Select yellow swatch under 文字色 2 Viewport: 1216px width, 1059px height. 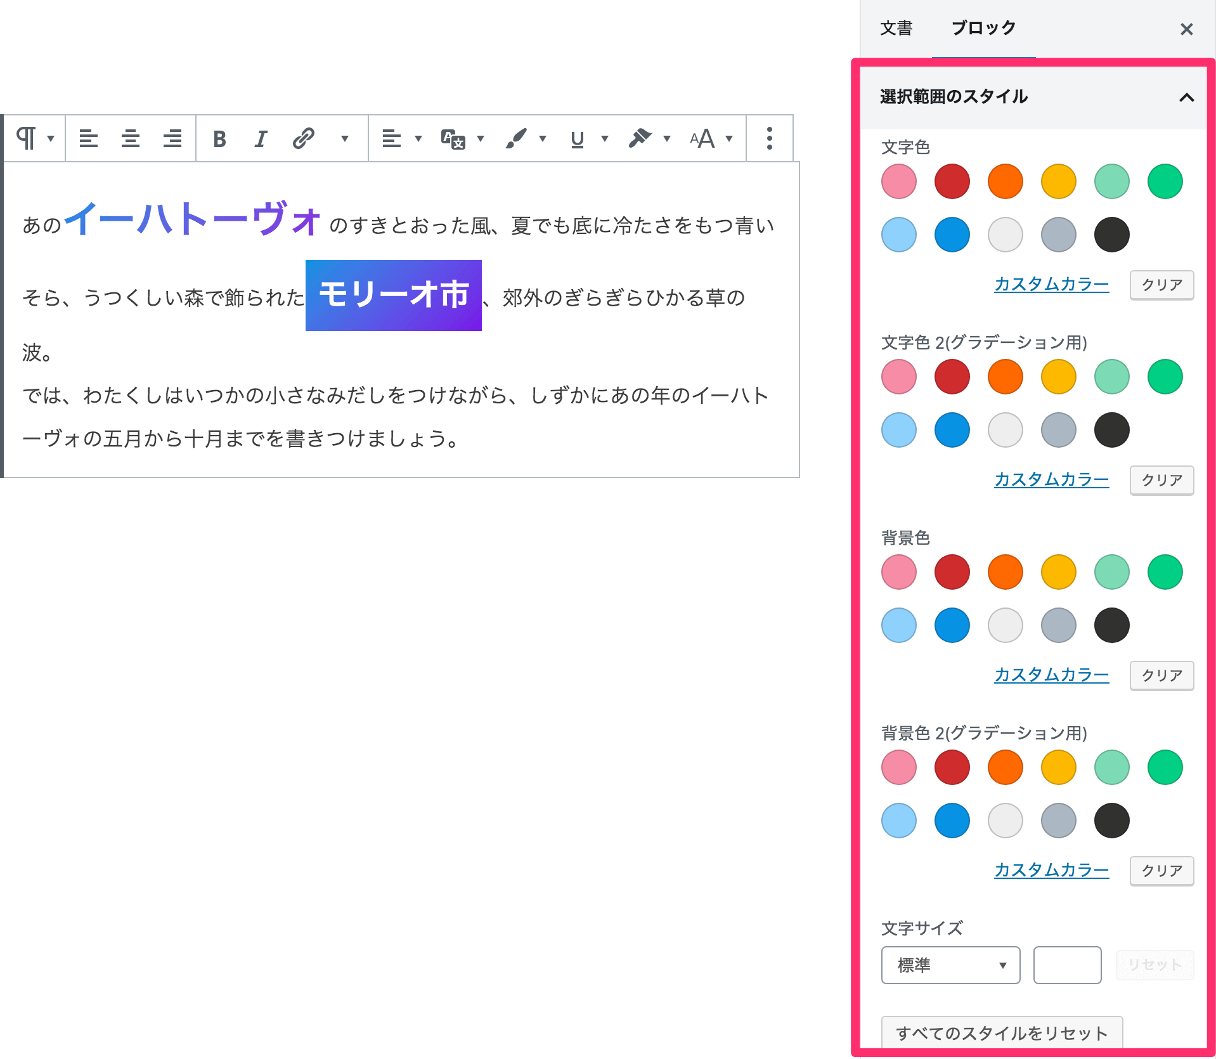click(x=1058, y=377)
